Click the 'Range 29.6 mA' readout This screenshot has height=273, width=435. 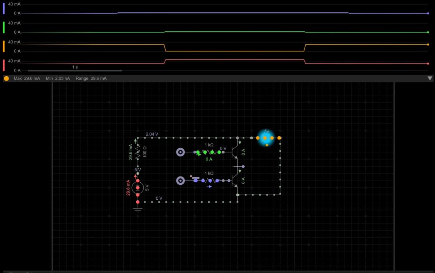pyautogui.click(x=91, y=78)
